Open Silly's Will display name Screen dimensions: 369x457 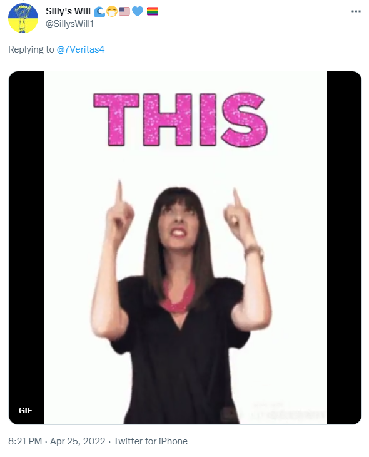point(68,11)
